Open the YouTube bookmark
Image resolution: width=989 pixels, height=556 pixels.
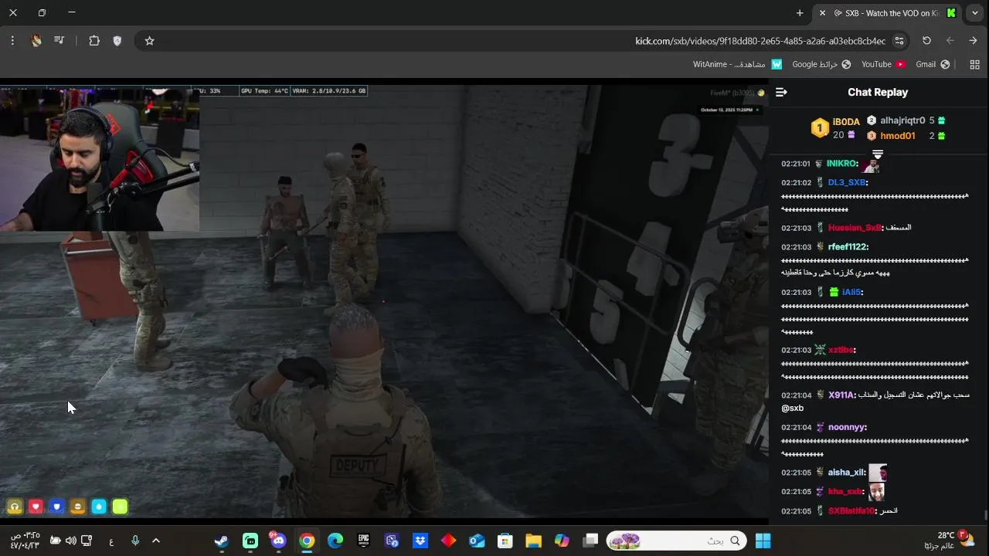(883, 64)
